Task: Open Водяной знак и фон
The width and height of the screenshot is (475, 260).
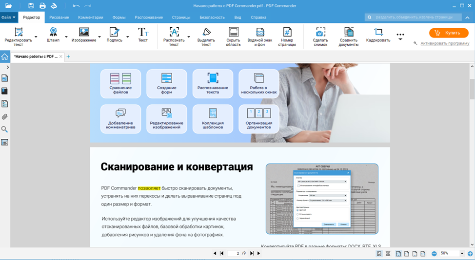Action: (260, 37)
